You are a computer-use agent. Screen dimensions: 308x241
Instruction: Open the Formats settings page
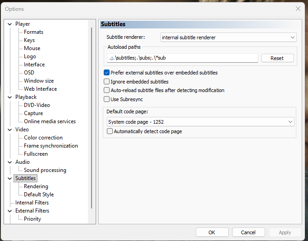pos(33,32)
